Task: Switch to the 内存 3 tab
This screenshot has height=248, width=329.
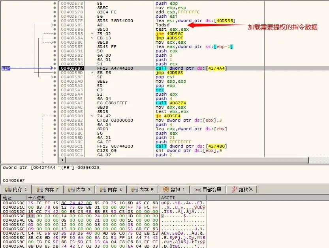Action: click(81, 190)
